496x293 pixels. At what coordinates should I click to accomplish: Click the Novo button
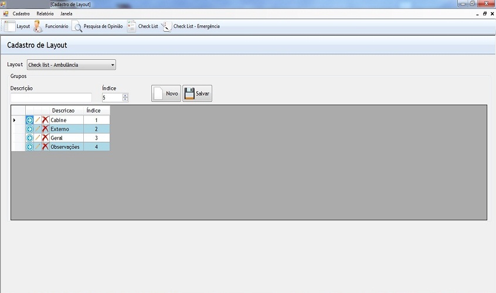click(x=166, y=94)
